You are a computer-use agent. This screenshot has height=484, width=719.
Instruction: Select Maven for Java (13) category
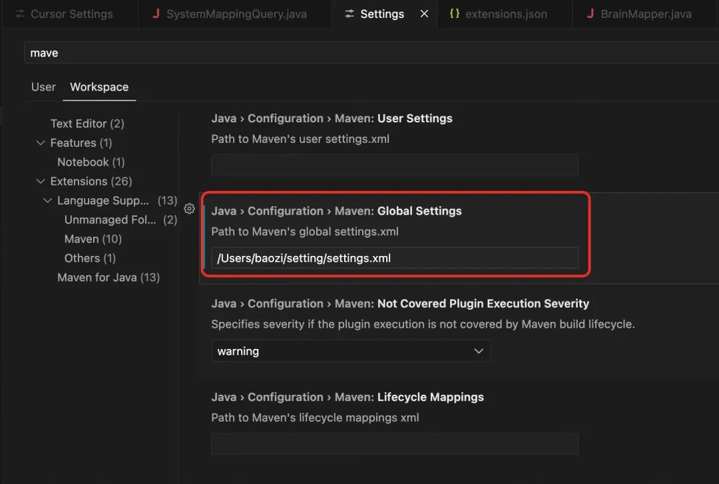(109, 277)
